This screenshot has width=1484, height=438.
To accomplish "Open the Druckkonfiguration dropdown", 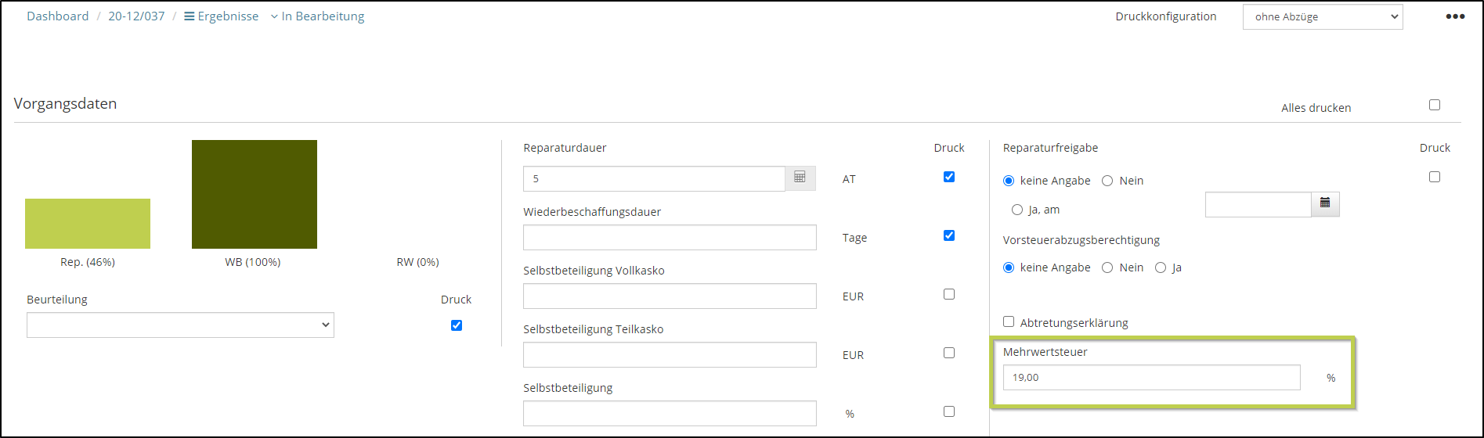I will (x=1322, y=16).
